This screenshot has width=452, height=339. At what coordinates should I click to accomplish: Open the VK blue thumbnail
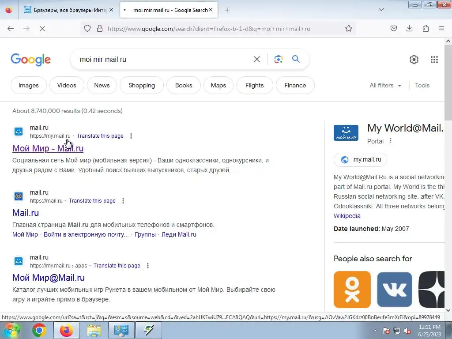[x=394, y=290]
